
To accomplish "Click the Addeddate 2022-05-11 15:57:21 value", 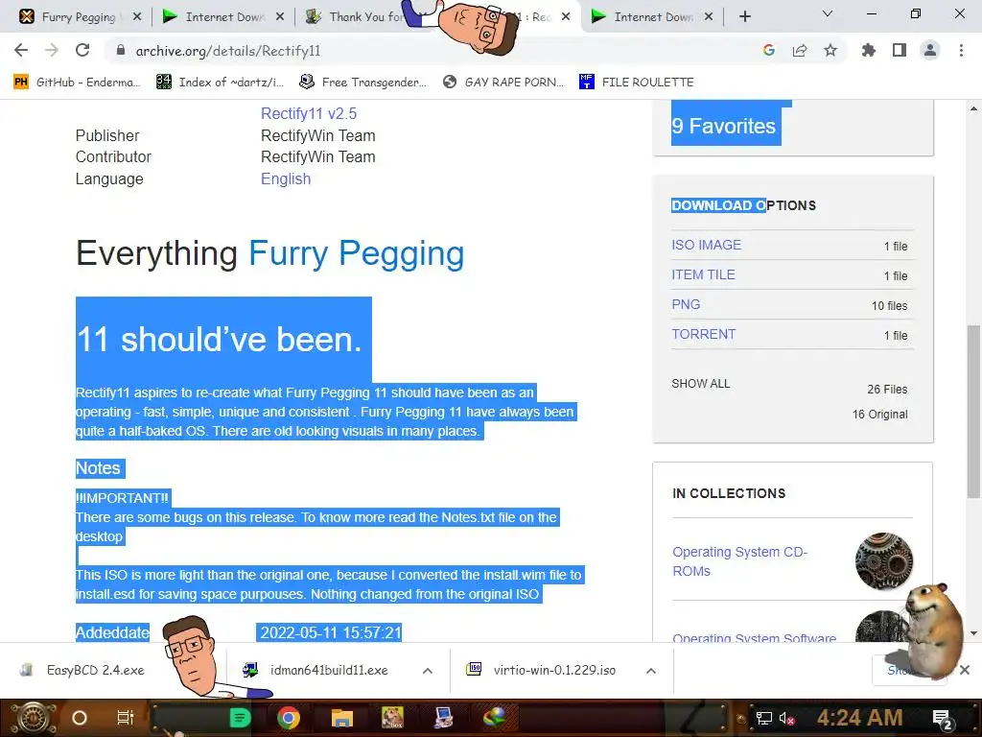I will (330, 632).
